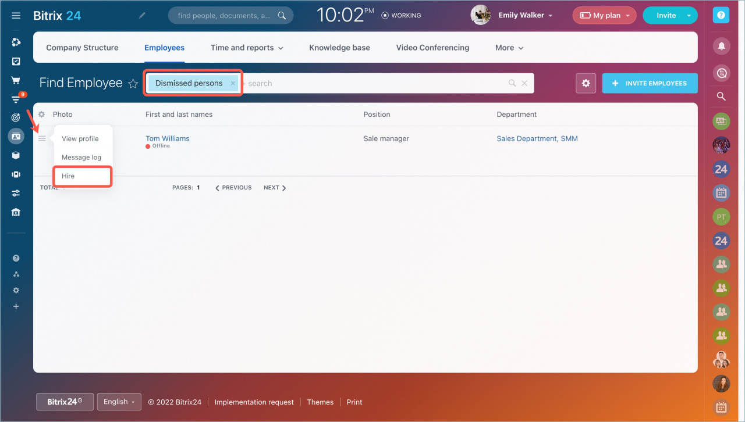Open the row actions menu for Tom Williams
The width and height of the screenshot is (745, 422).
[x=42, y=138]
